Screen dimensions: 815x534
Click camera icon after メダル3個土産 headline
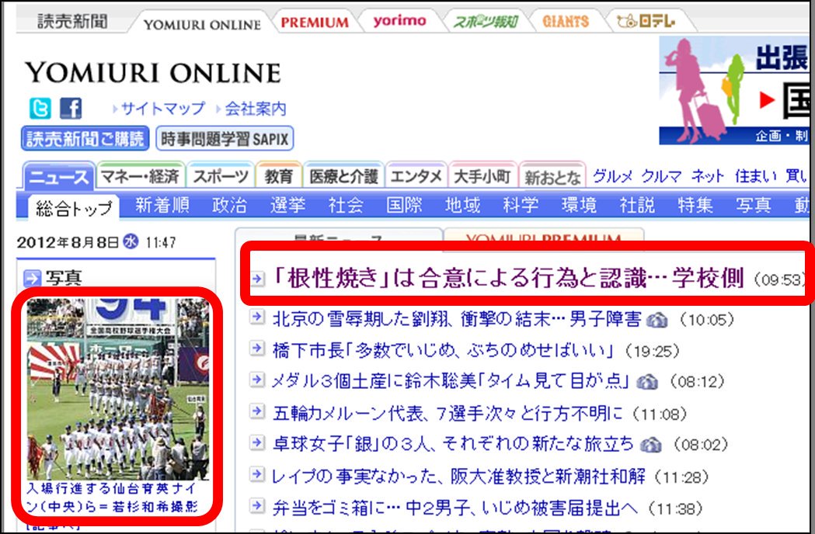(647, 383)
